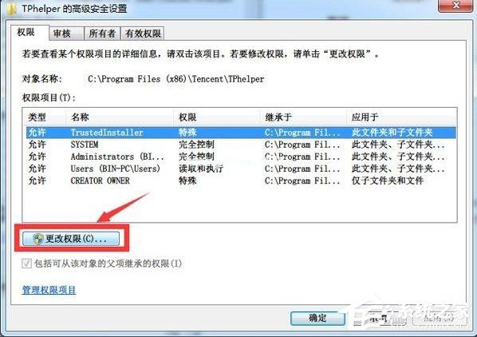Sort by the 类型 column header
The image size is (477, 337).
coord(44,117)
